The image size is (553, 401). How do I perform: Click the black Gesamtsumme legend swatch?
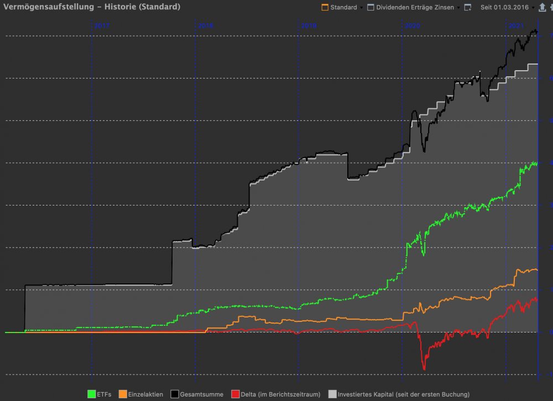click(x=175, y=394)
